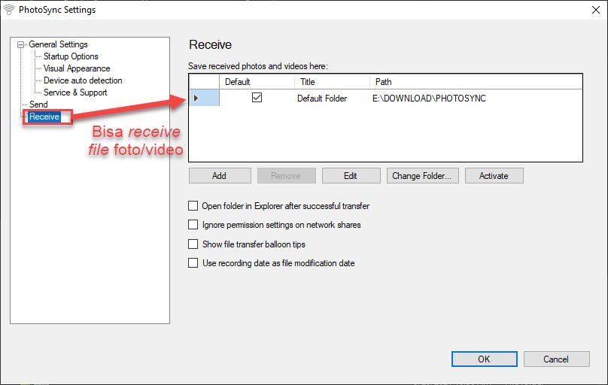
Task: Select the 'Default Folder' title cell
Action: point(332,98)
